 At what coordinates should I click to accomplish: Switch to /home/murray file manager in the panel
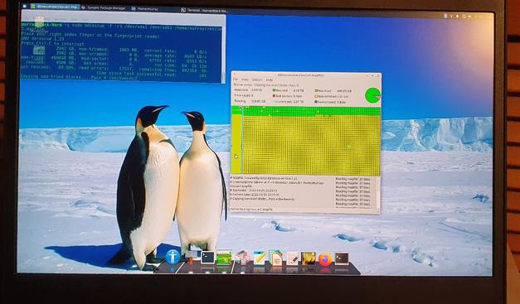(146, 9)
